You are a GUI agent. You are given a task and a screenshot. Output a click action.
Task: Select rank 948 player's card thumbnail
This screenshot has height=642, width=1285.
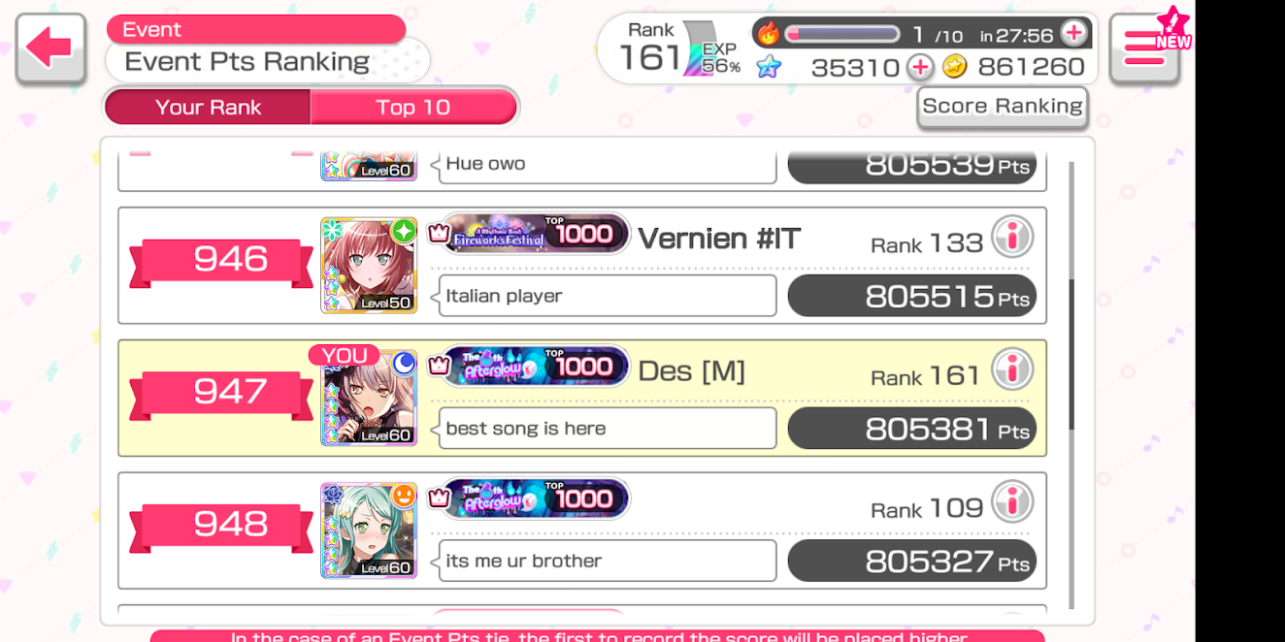pos(369,530)
